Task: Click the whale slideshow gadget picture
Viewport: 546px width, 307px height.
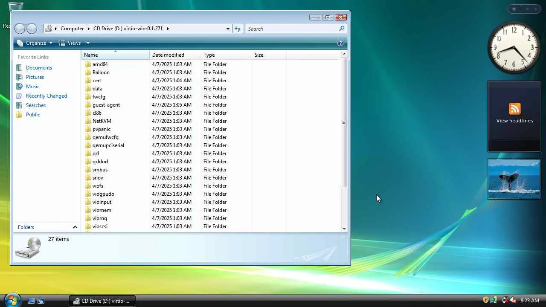Action: (514, 179)
